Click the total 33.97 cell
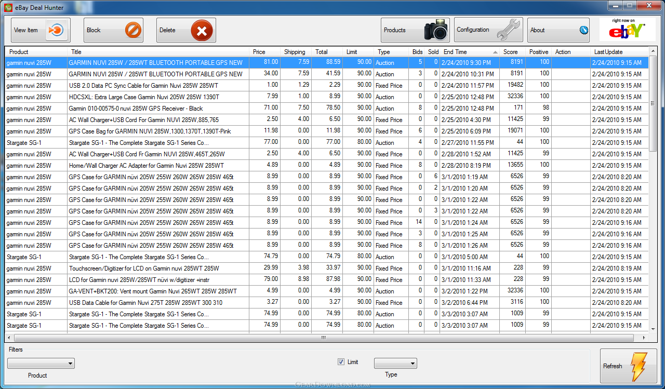The image size is (665, 389). (327, 268)
